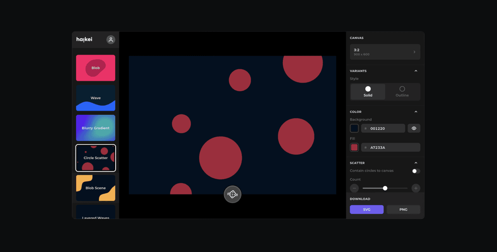Toggle background visibility eye icon

coord(414,128)
